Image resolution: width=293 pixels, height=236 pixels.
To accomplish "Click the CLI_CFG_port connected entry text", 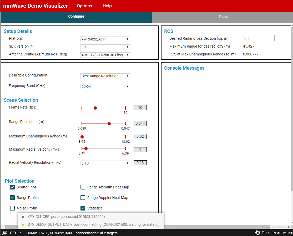I will click(x=70, y=217).
